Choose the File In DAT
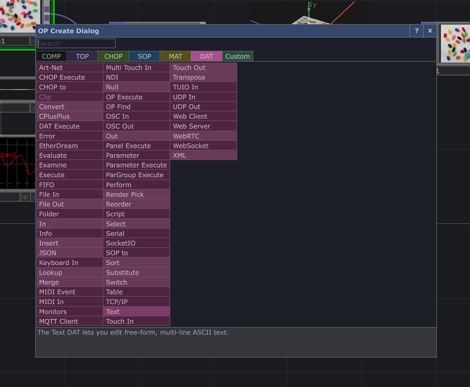470x387 pixels. [70, 194]
